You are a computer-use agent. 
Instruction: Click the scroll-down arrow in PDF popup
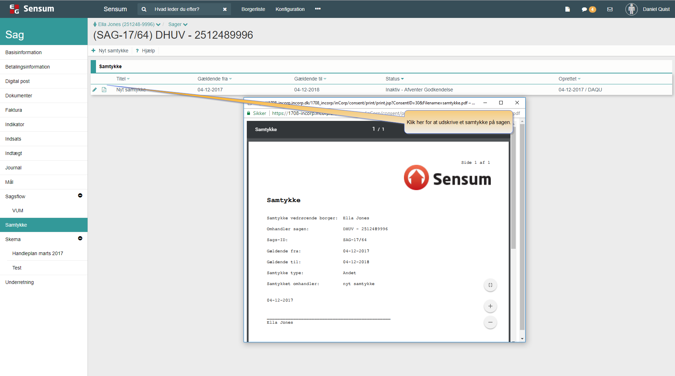522,339
